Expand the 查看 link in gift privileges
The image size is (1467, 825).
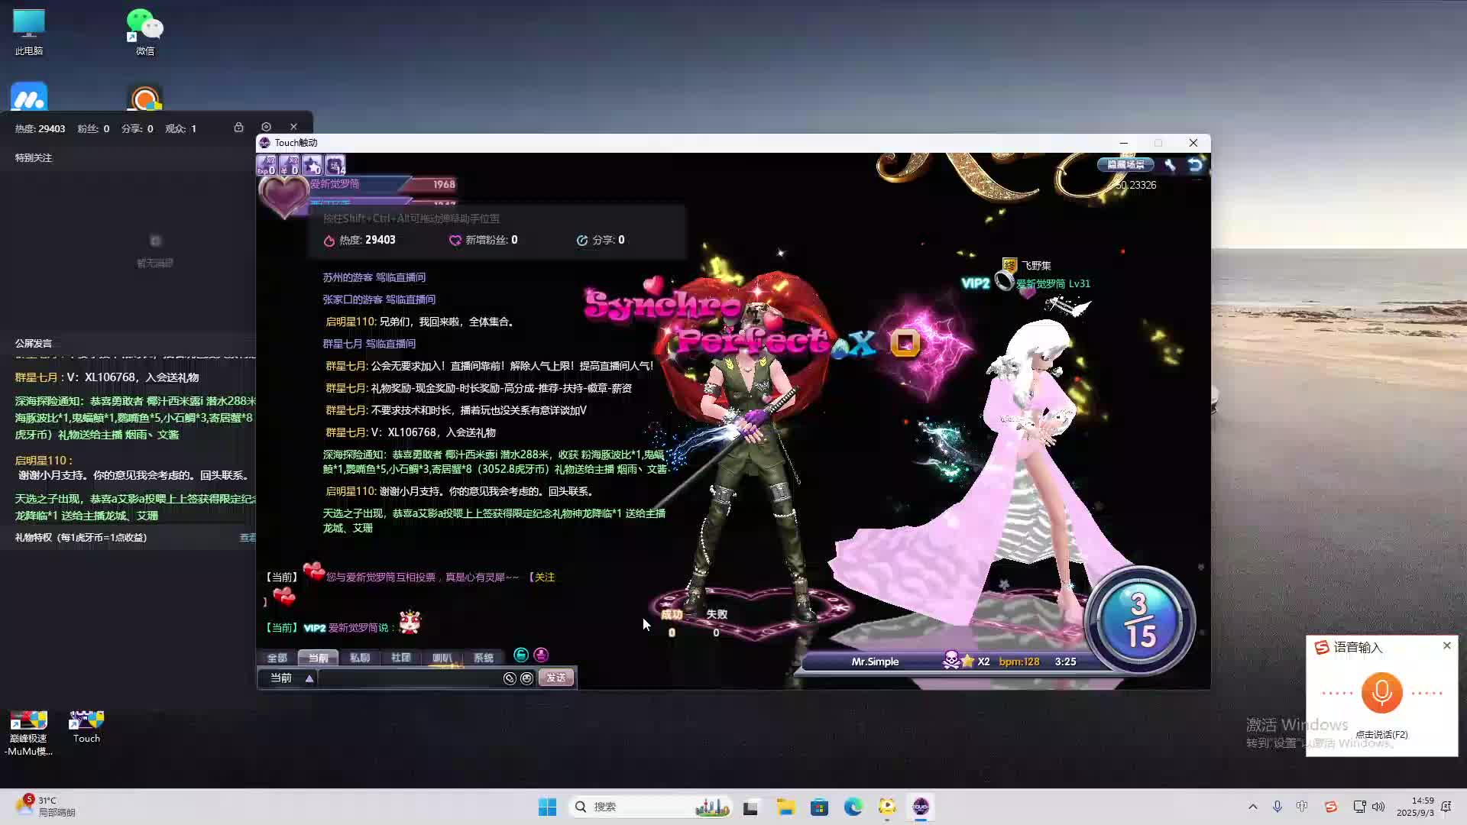[x=248, y=538]
